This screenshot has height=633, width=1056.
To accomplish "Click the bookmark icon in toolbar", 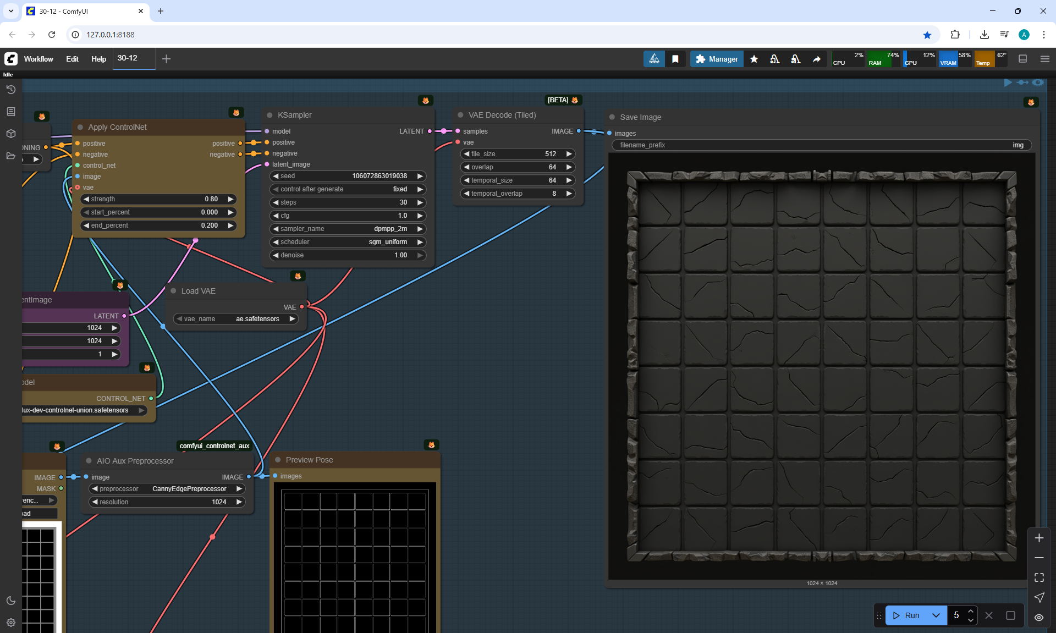I will coord(675,59).
